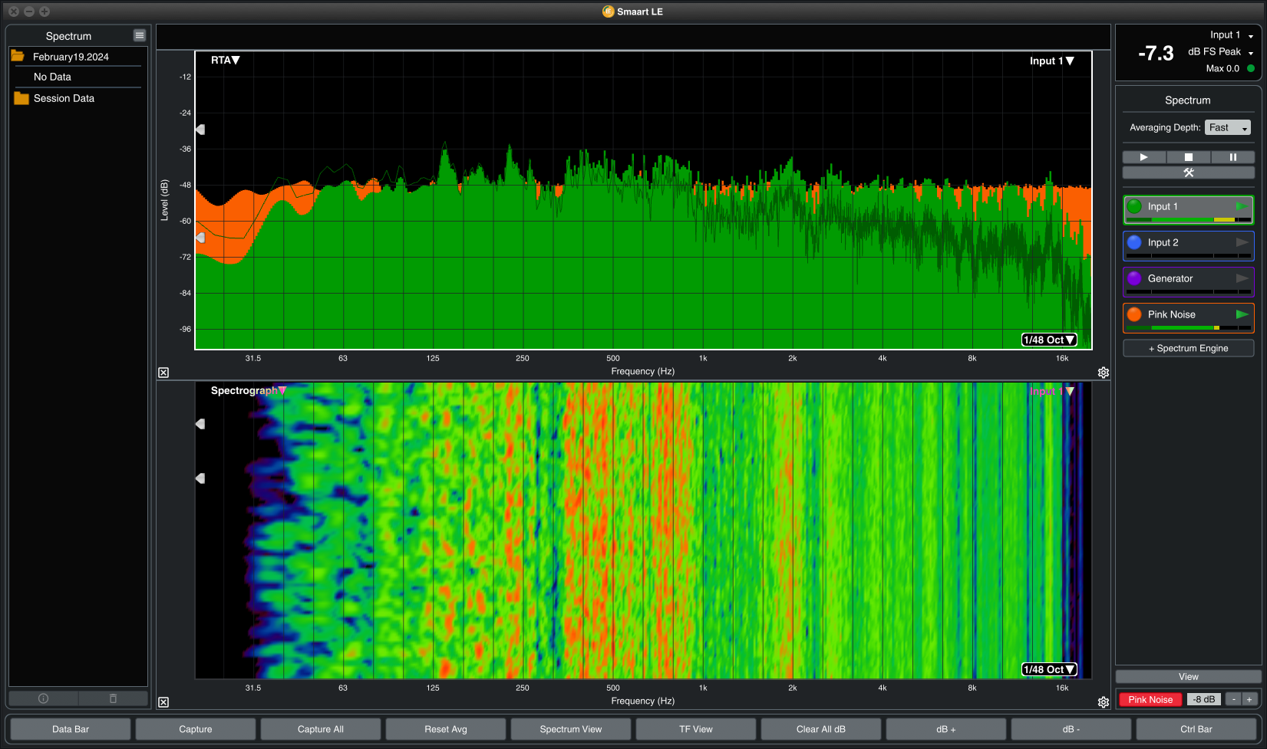This screenshot has width=1267, height=749.
Task: Open the RTA graph type dropdown
Action: (x=226, y=60)
